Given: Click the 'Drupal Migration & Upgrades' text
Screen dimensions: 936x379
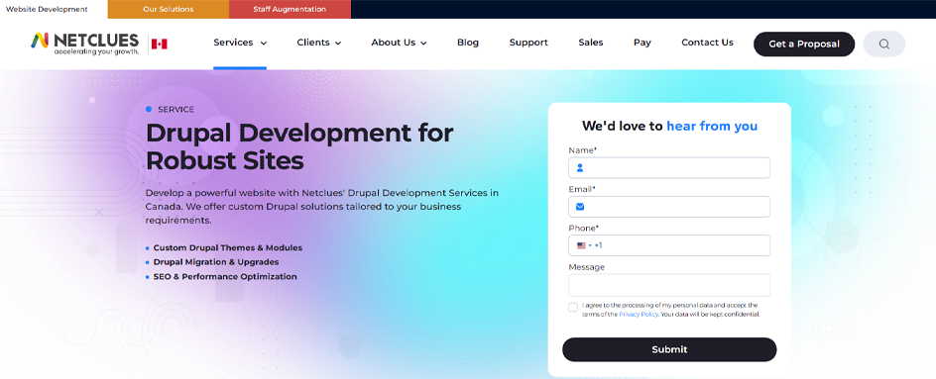Looking at the screenshot, I should tap(216, 262).
